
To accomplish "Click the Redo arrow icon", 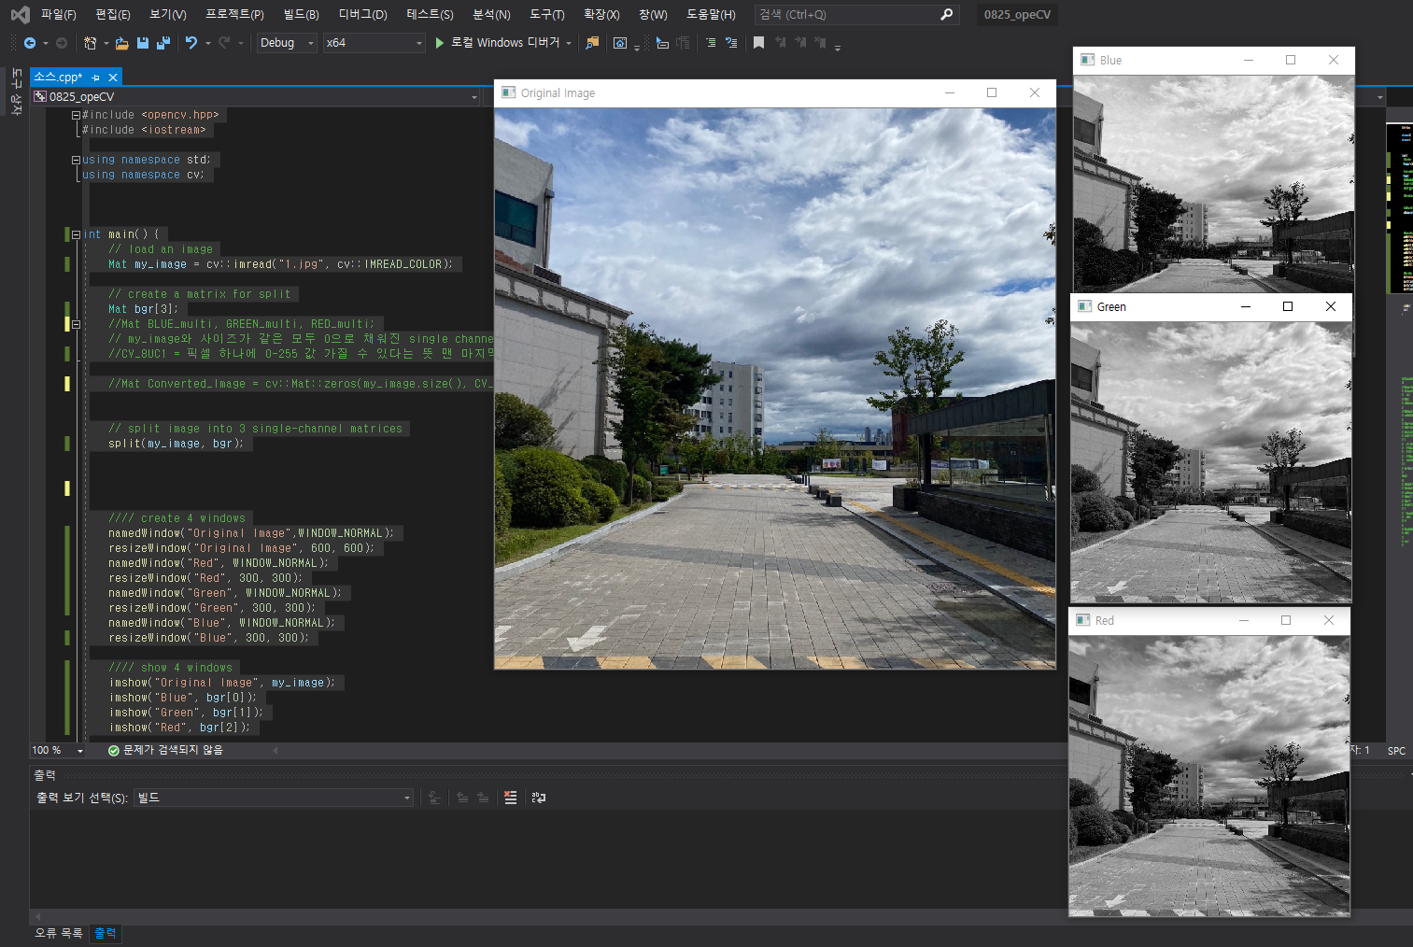I will tap(224, 43).
